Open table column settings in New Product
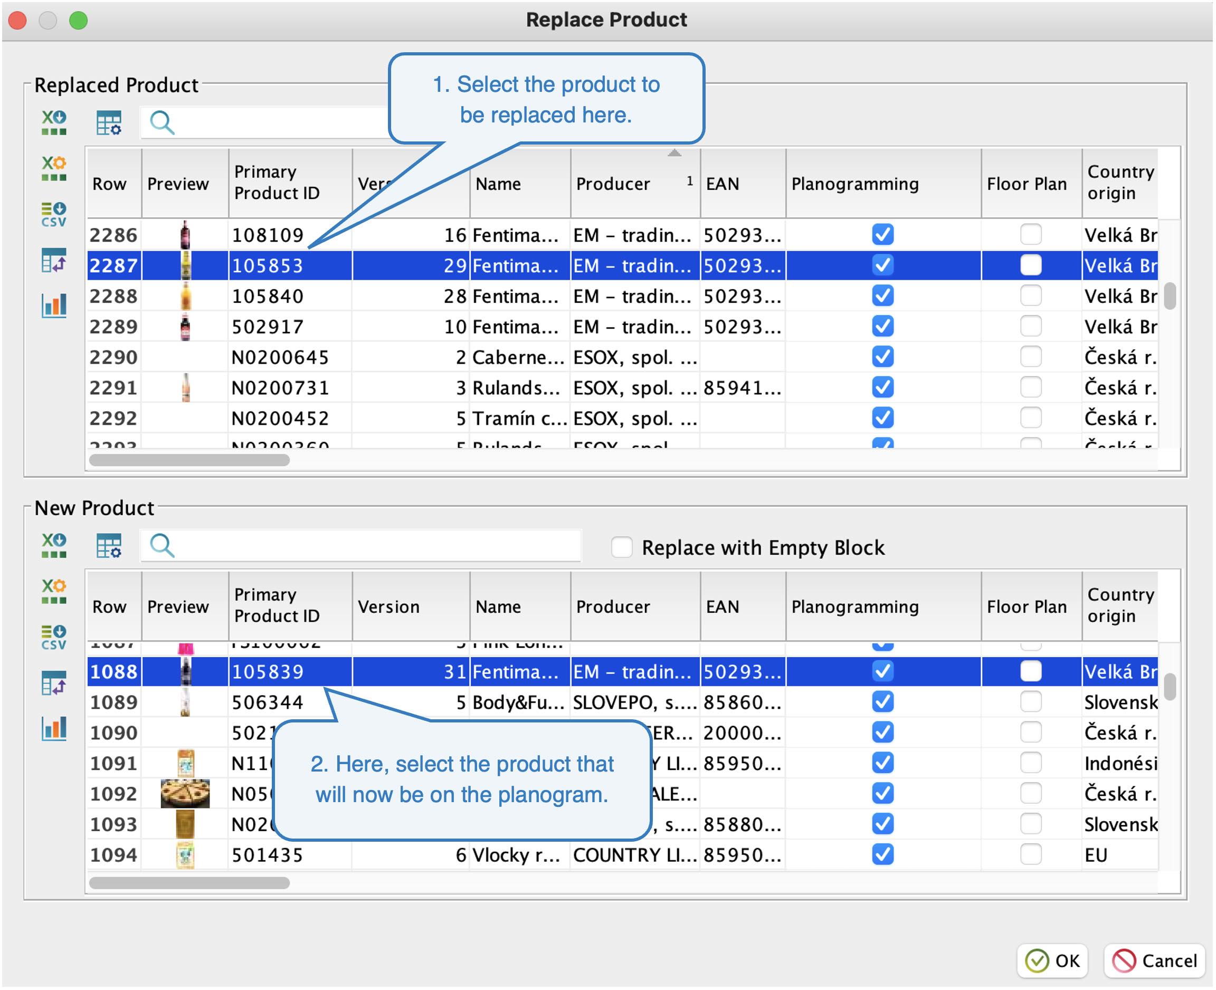1216x990 pixels. 108,545
